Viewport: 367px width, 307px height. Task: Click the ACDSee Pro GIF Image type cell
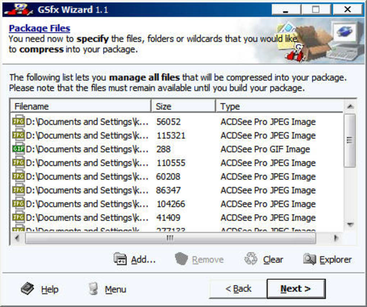pos(266,149)
